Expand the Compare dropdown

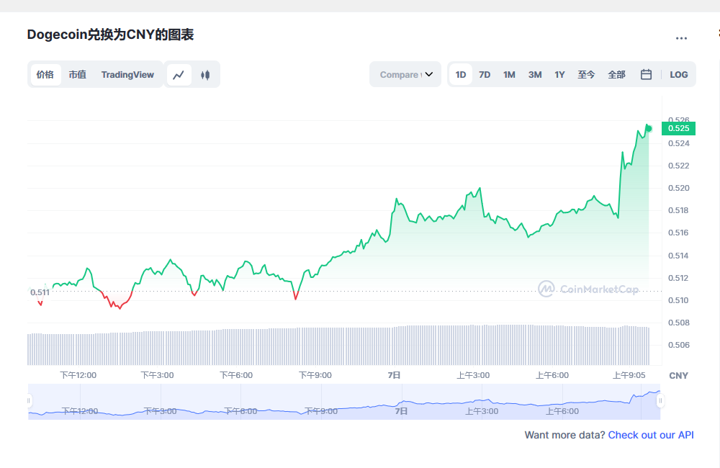pyautogui.click(x=405, y=75)
